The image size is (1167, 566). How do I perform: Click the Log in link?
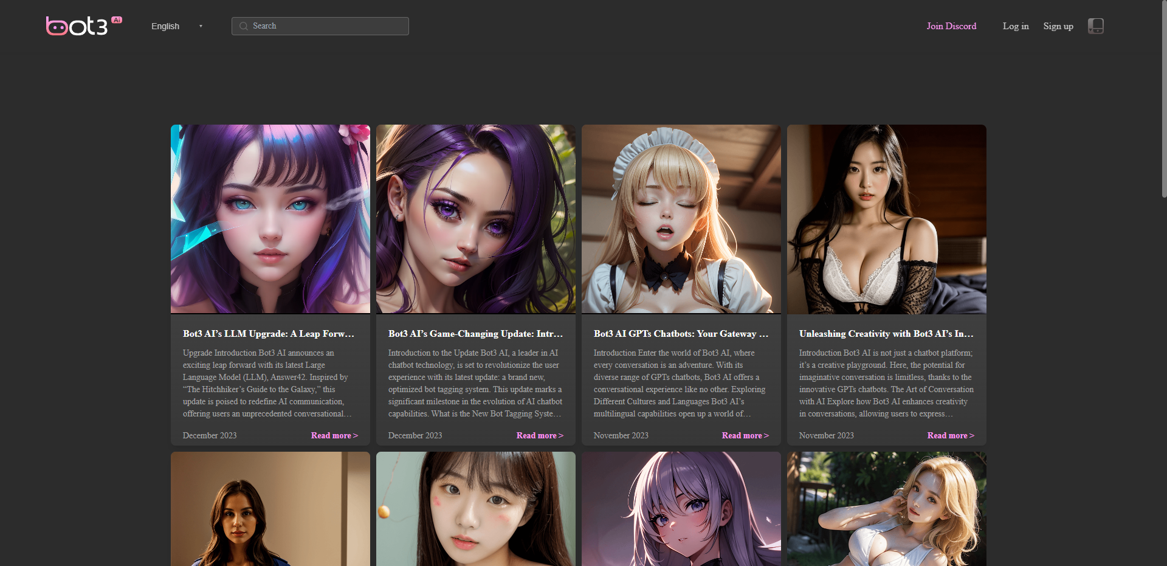point(1016,26)
